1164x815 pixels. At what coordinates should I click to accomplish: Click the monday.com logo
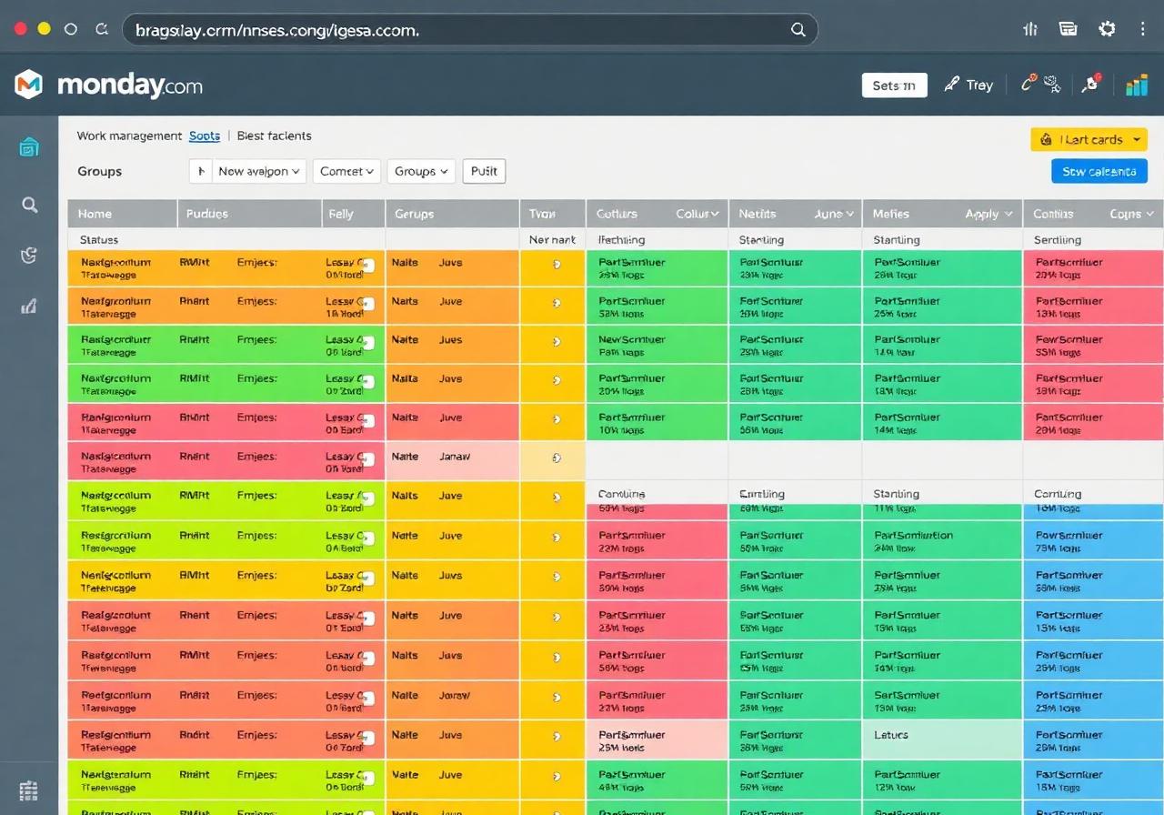point(109,86)
